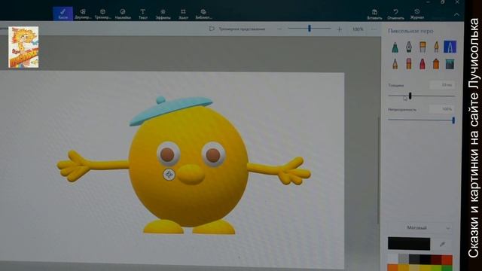Open the Effects tab
Screen dimensions: 482x271
(x=163, y=14)
